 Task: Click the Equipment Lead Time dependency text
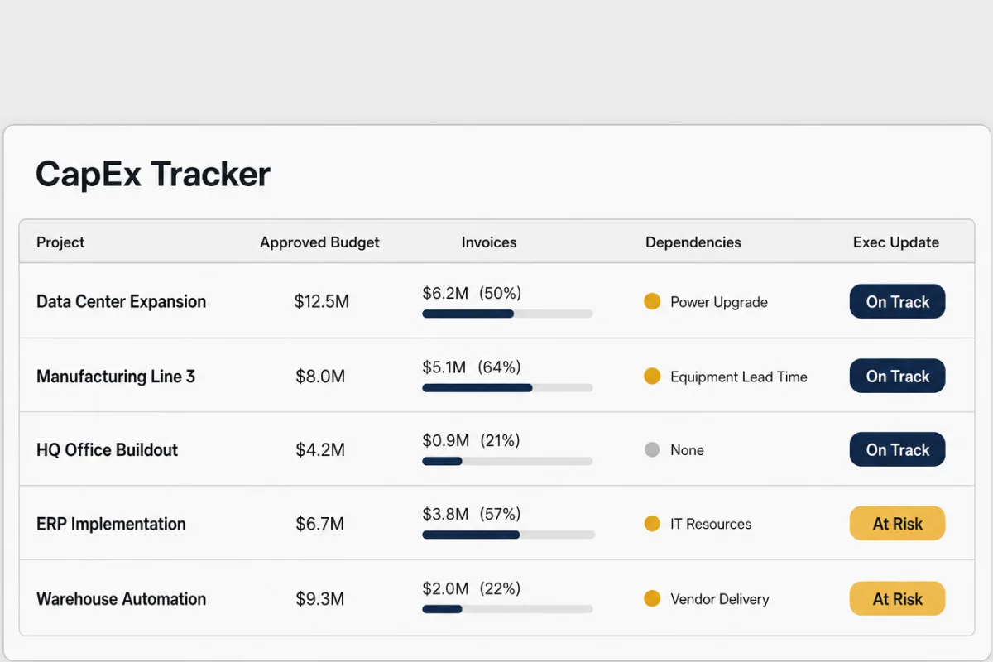pos(739,377)
